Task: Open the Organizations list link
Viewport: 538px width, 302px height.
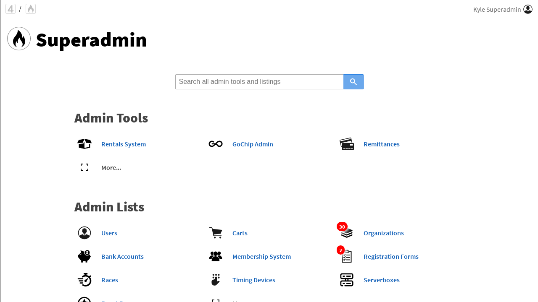Action: (x=383, y=233)
